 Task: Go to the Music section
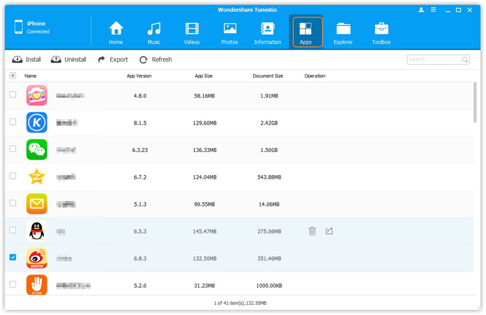[x=154, y=33]
